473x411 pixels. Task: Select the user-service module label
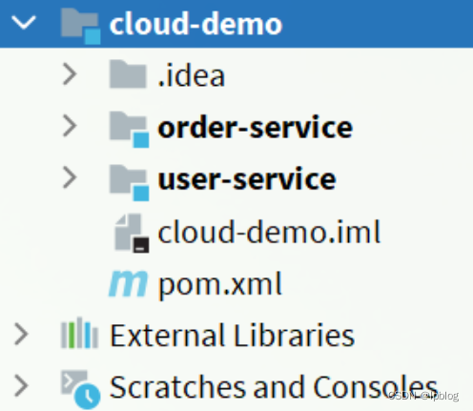click(247, 179)
